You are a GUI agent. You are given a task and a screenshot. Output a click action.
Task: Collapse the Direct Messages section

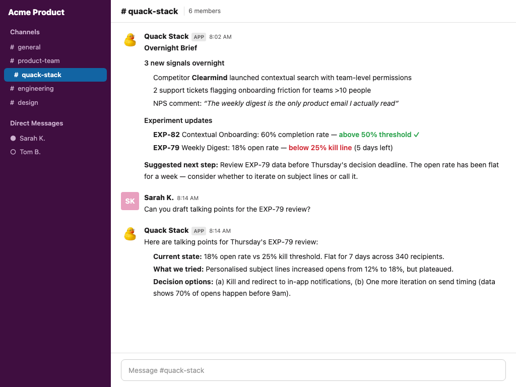[x=36, y=123]
